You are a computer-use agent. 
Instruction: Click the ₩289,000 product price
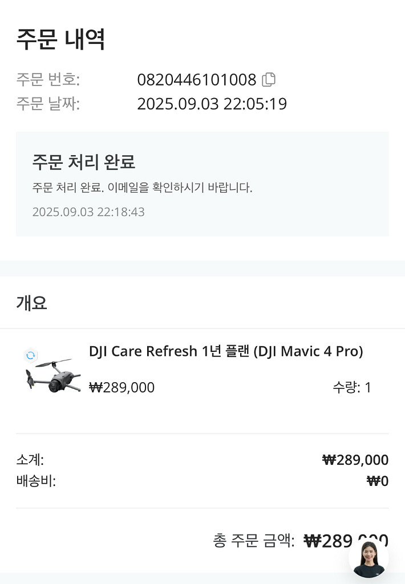(121, 387)
